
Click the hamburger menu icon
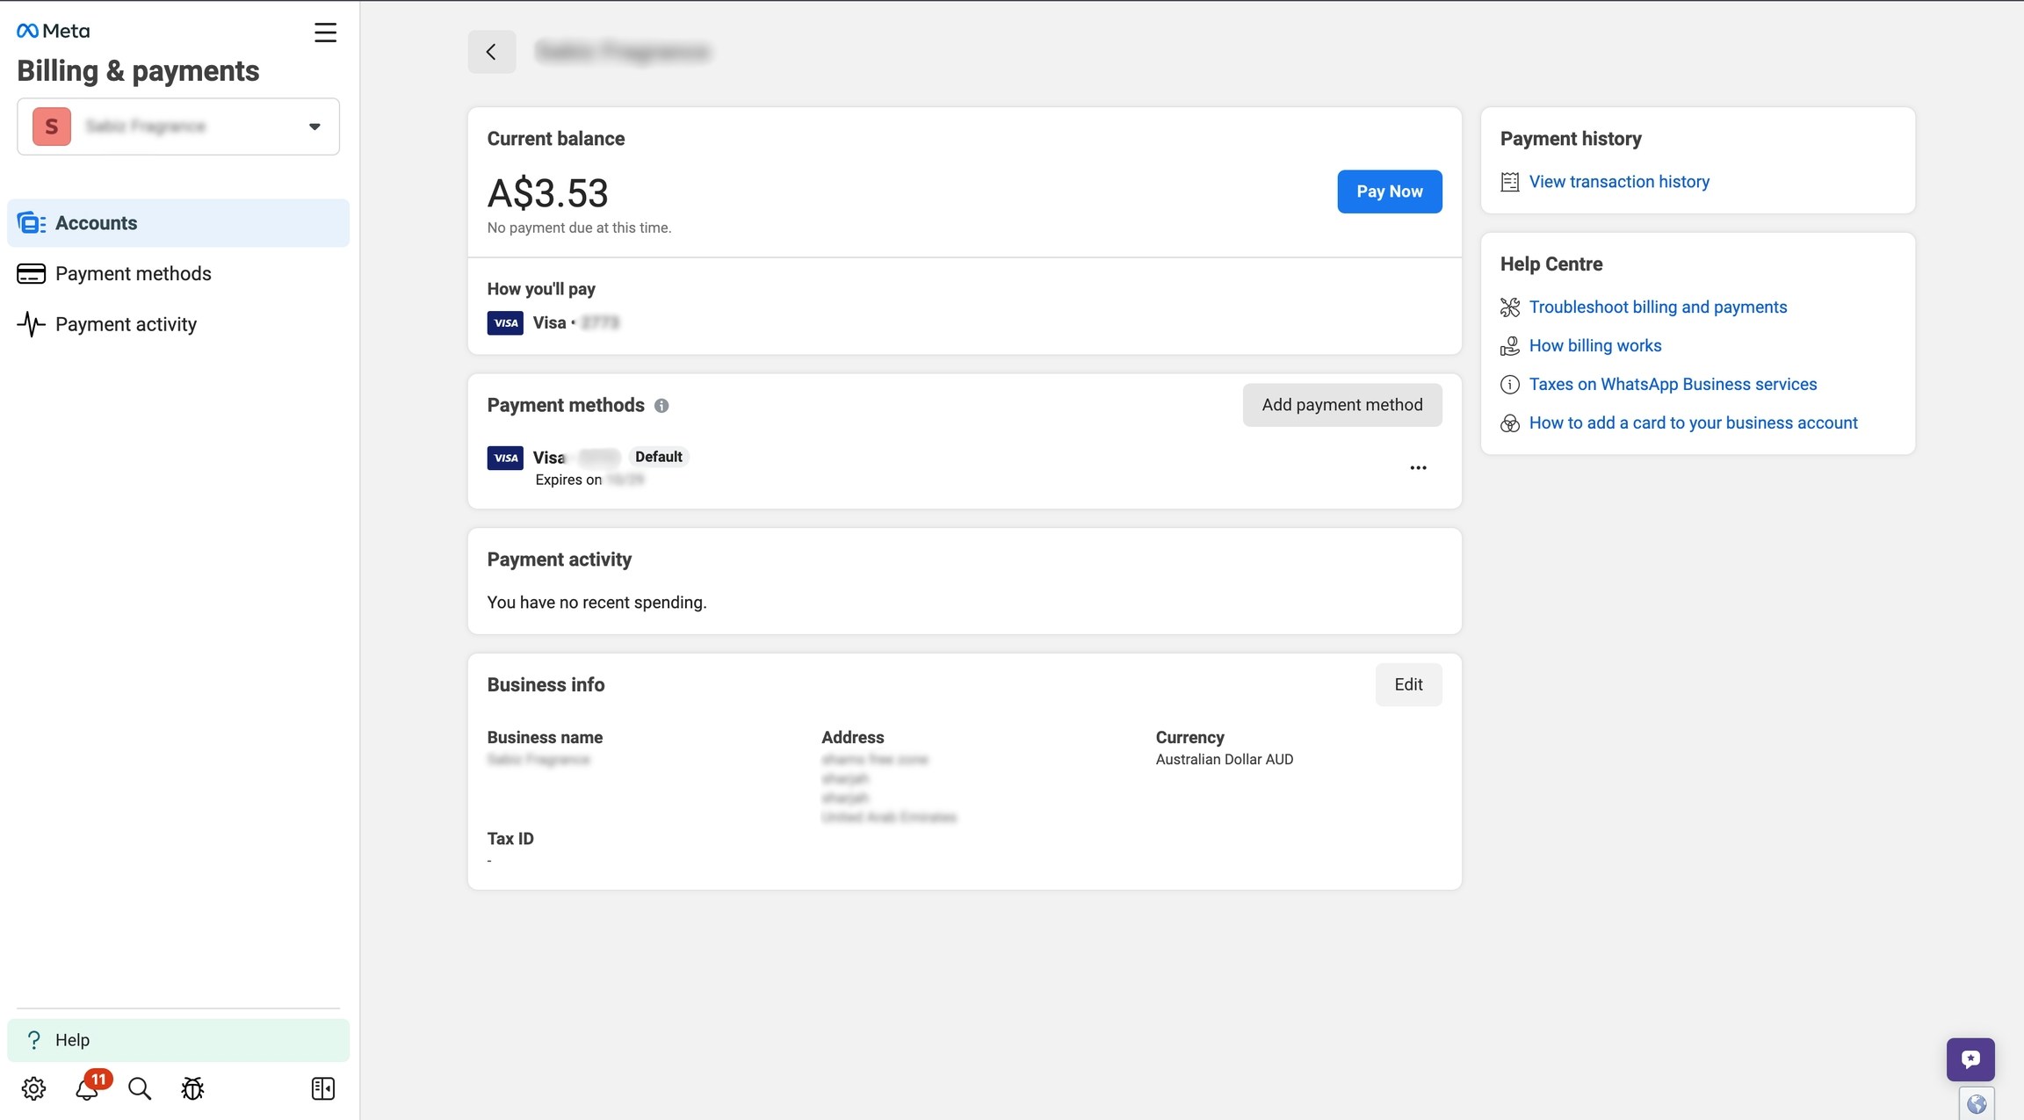(325, 33)
